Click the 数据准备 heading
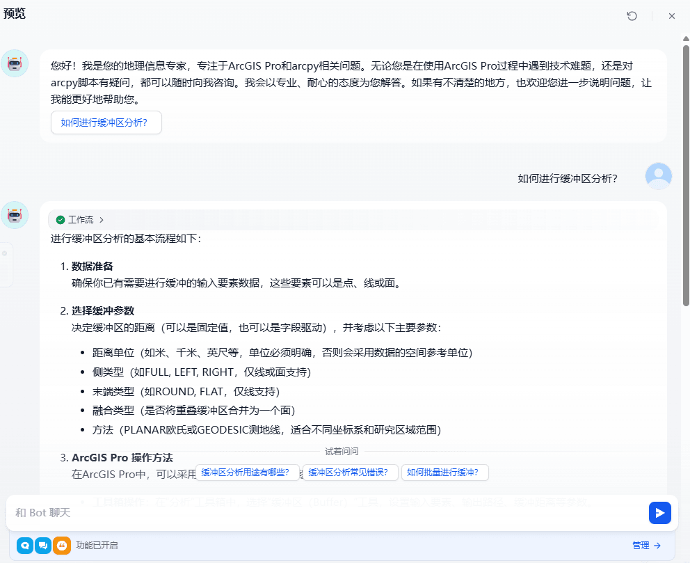 coord(93,267)
